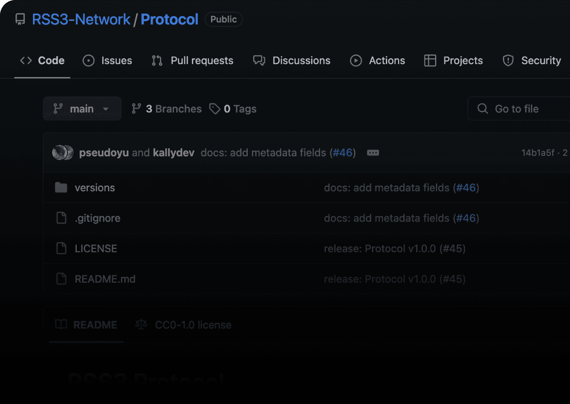Open commit hash 14b1a5f
Screen dimensions: 570x404
(x=538, y=152)
